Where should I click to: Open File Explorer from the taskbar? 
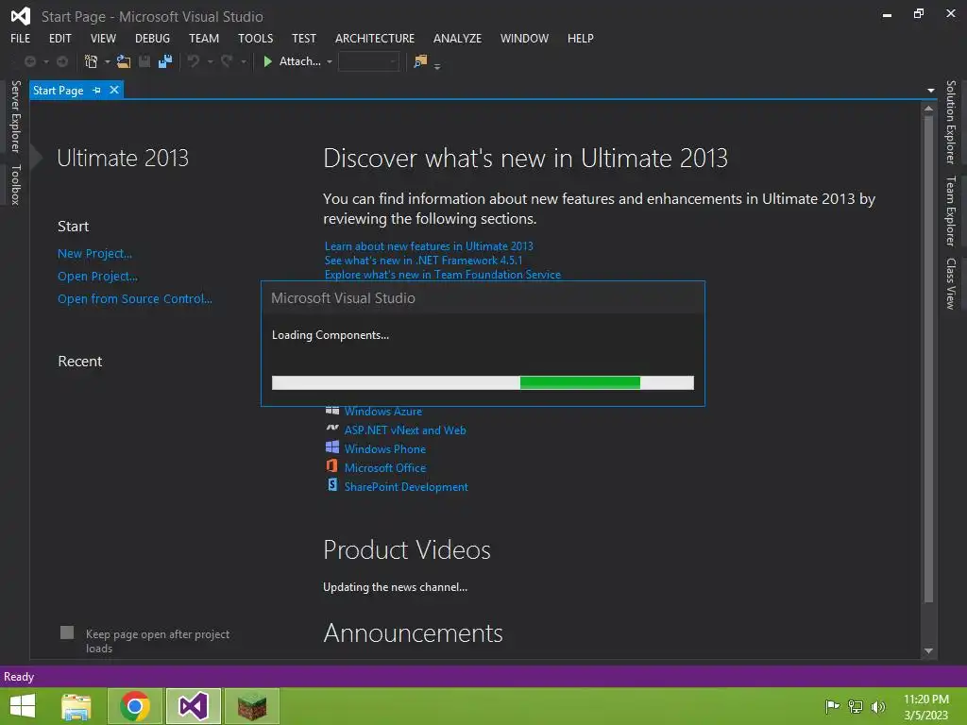click(x=76, y=706)
